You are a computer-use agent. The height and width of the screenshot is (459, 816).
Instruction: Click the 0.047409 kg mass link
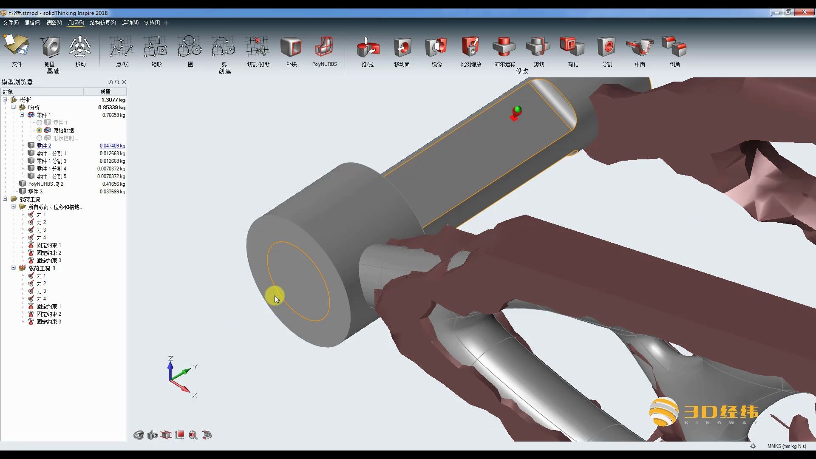113,146
